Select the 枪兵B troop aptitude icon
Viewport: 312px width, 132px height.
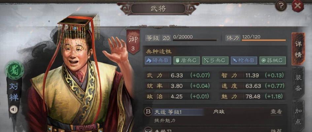pyautogui.click(x=244, y=60)
